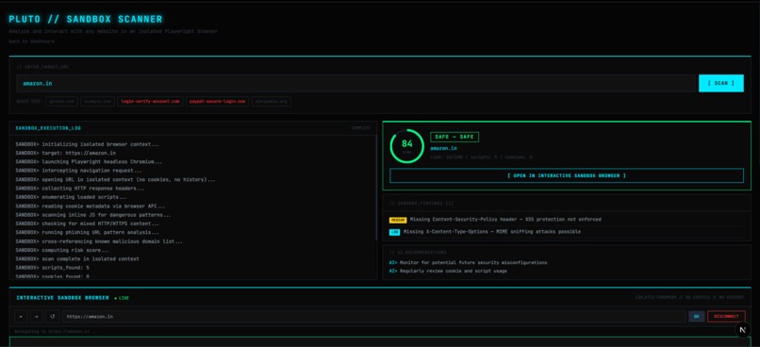Screen dimensions: 760x347
Task: Click log line 'launching Playwright headless Chromium'
Action: click(89, 162)
